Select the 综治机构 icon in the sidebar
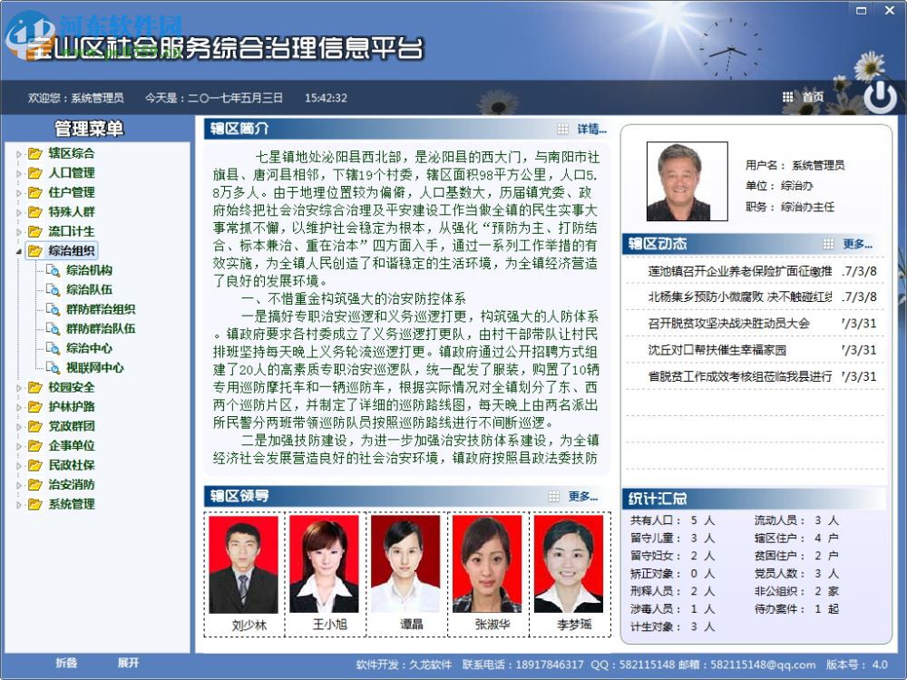The image size is (907, 680). click(53, 269)
